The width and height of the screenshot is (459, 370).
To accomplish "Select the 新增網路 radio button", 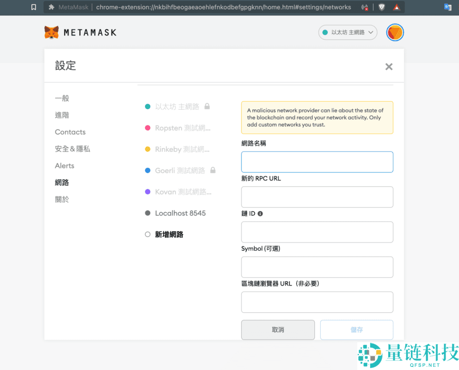I will pos(147,234).
